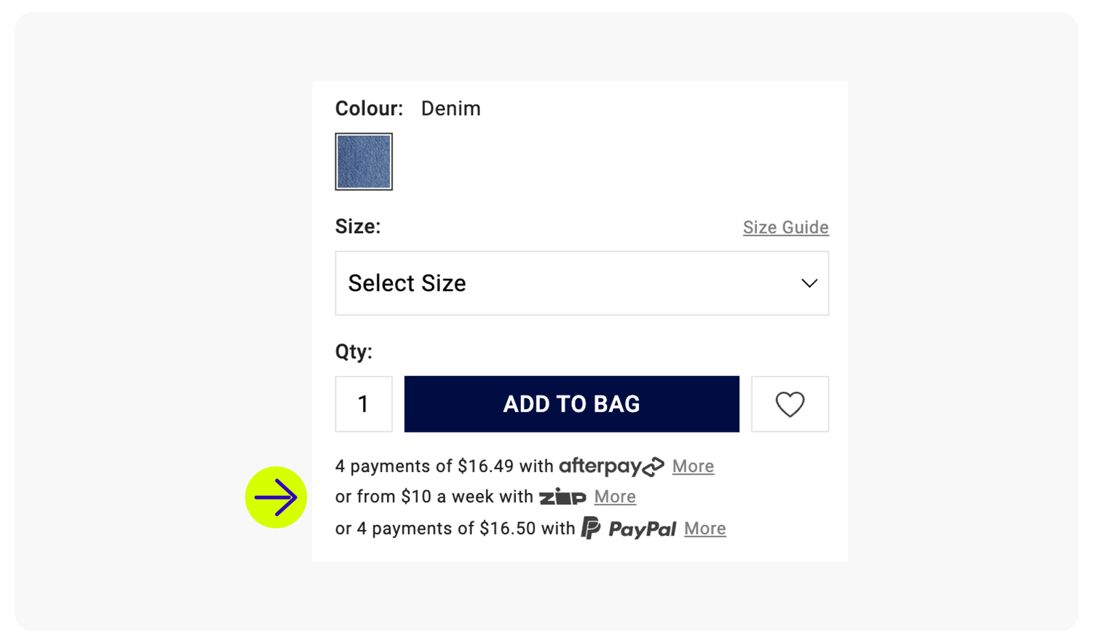Click the Denim colour name text
Screen dimensions: 1093x643
coord(451,109)
